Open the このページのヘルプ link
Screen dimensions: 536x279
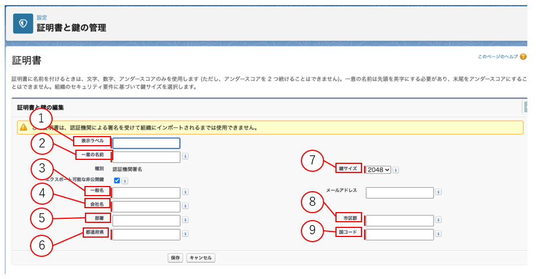click(497, 57)
